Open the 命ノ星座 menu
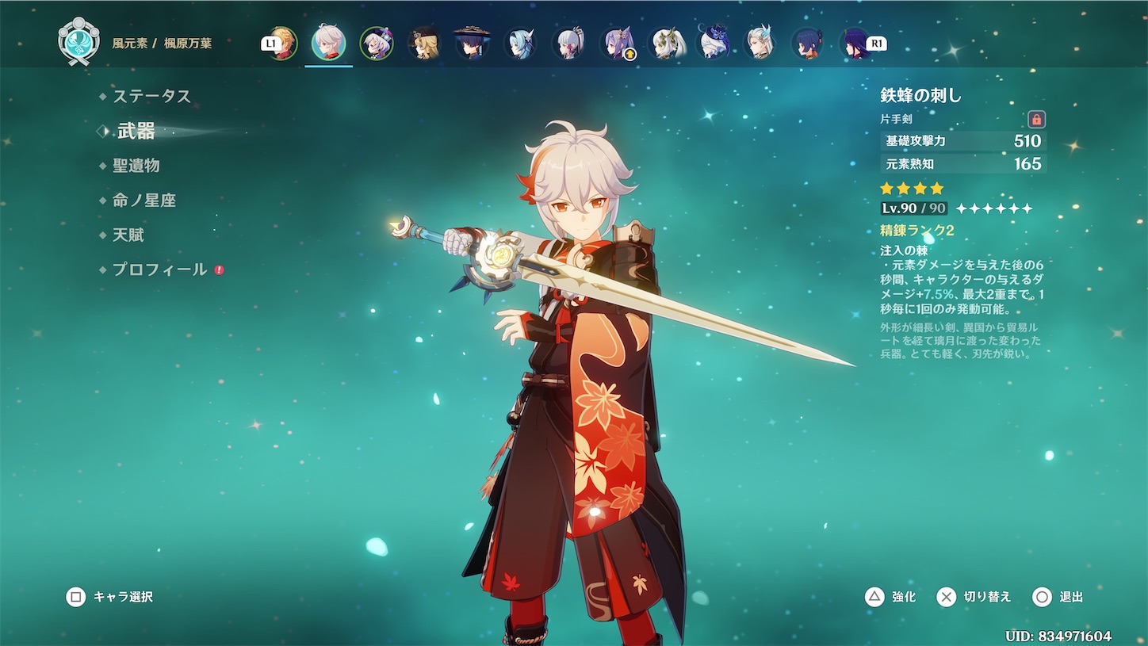The height and width of the screenshot is (646, 1148). [143, 201]
